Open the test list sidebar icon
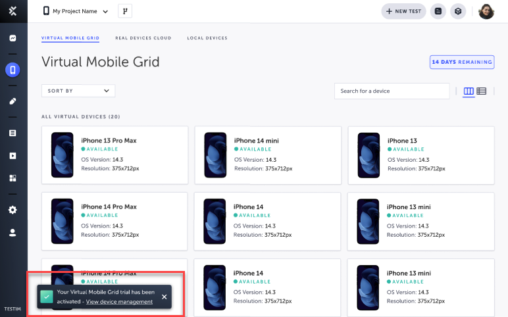 click(x=13, y=133)
